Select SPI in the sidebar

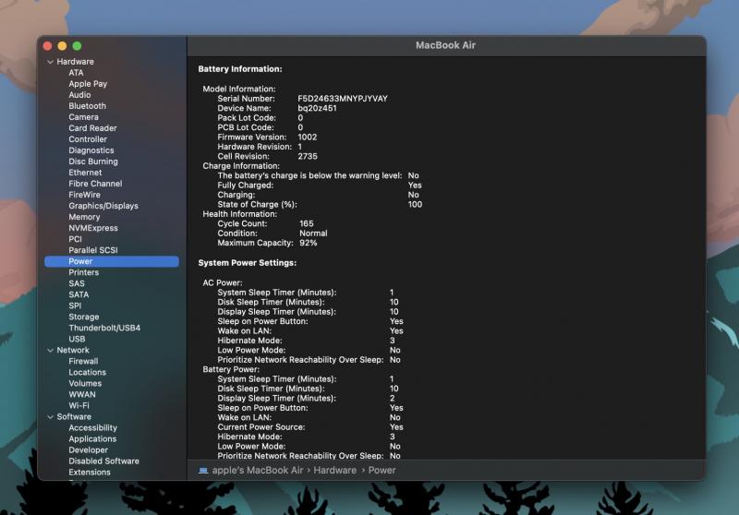tap(75, 305)
